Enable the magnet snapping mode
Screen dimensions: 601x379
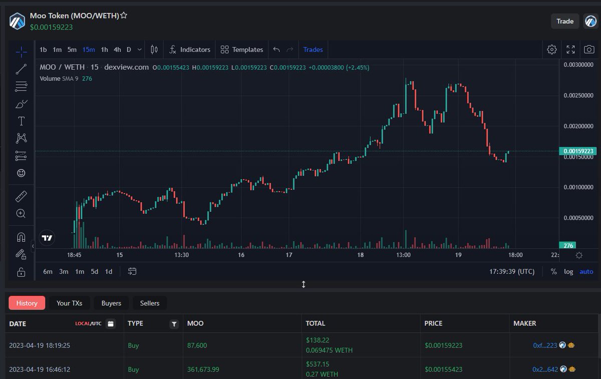[21, 236]
